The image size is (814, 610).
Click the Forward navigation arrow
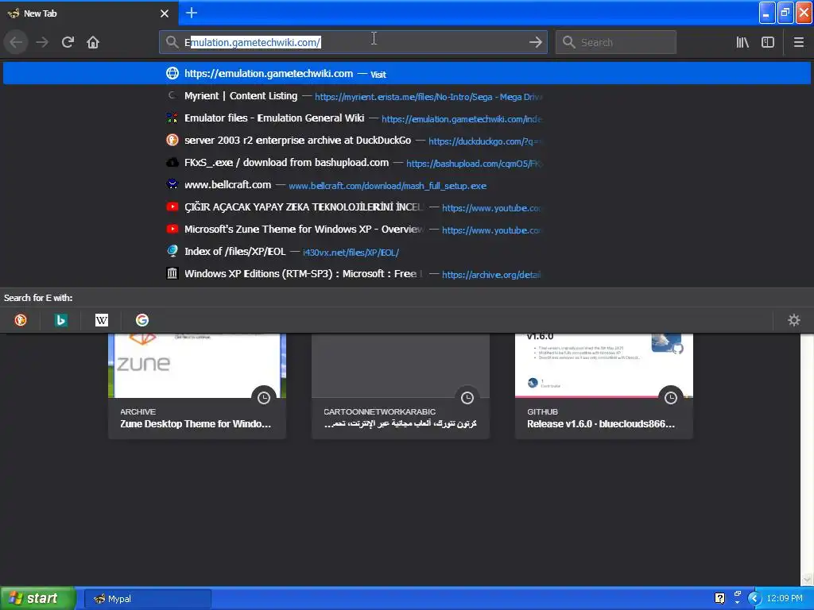click(42, 42)
